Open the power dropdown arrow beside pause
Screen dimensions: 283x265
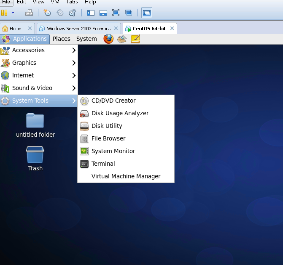tap(13, 13)
